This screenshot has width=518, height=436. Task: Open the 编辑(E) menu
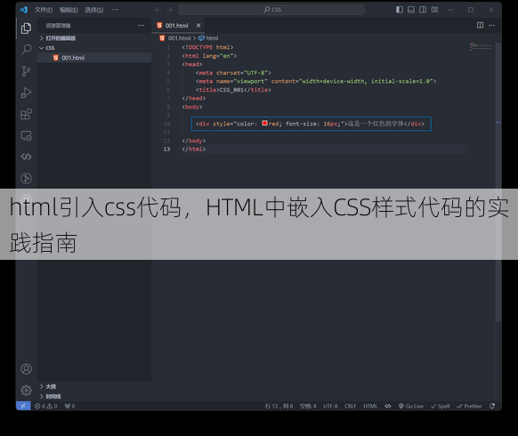coord(69,10)
